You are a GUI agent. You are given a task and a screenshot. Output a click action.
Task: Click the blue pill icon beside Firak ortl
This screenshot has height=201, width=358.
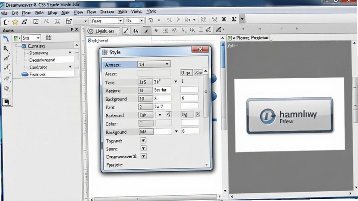(25, 74)
